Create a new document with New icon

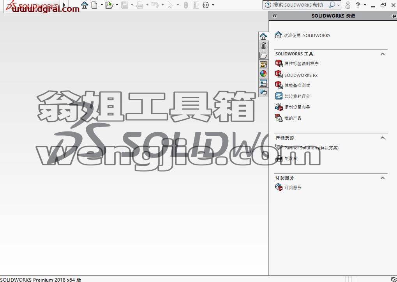pyautogui.click(x=94, y=5)
